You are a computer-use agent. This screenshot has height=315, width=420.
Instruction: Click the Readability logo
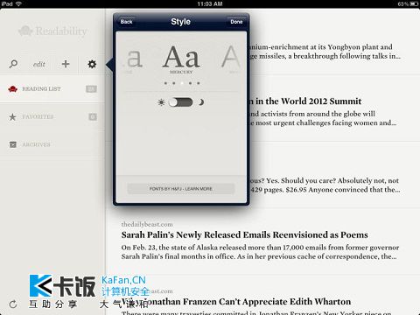coord(52,31)
